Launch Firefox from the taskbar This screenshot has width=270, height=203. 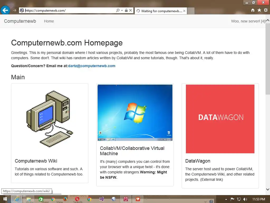65,199
